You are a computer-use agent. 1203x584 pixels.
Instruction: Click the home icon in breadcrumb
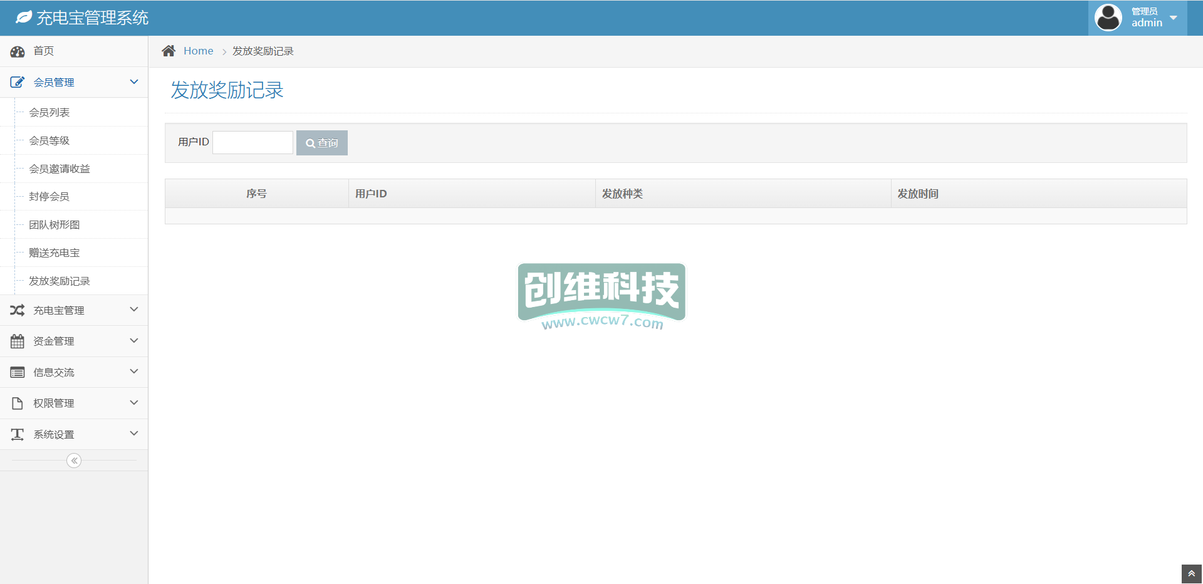169,51
